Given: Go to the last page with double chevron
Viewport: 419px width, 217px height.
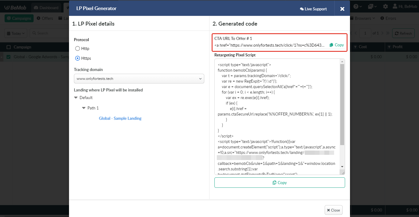Looking at the screenshot, I should [388, 33].
